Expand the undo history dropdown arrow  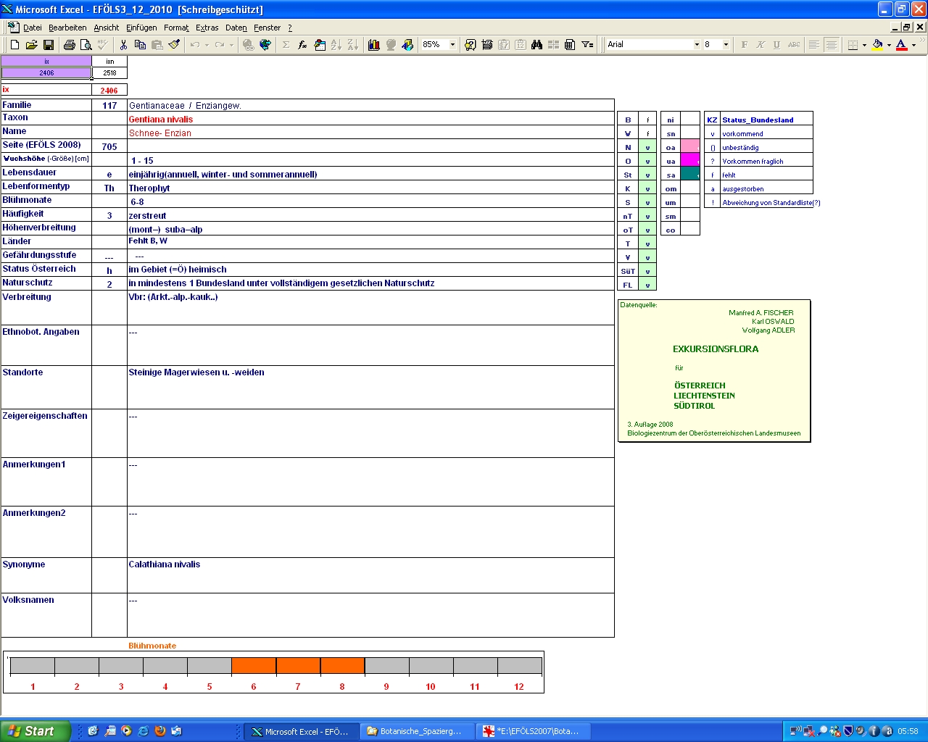click(207, 45)
